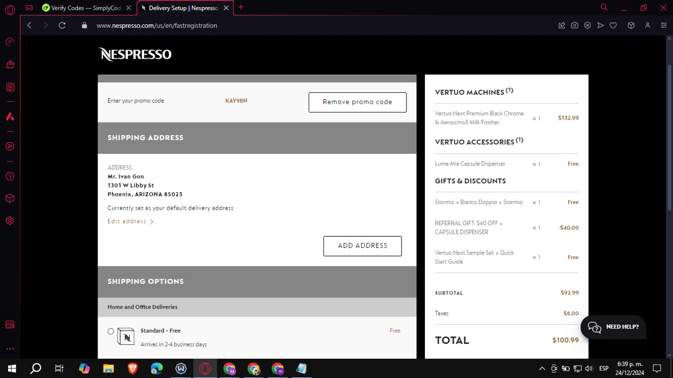Viewport: 673px width, 378px height.
Task: Close the Delivery Setup tab
Action: click(226, 8)
